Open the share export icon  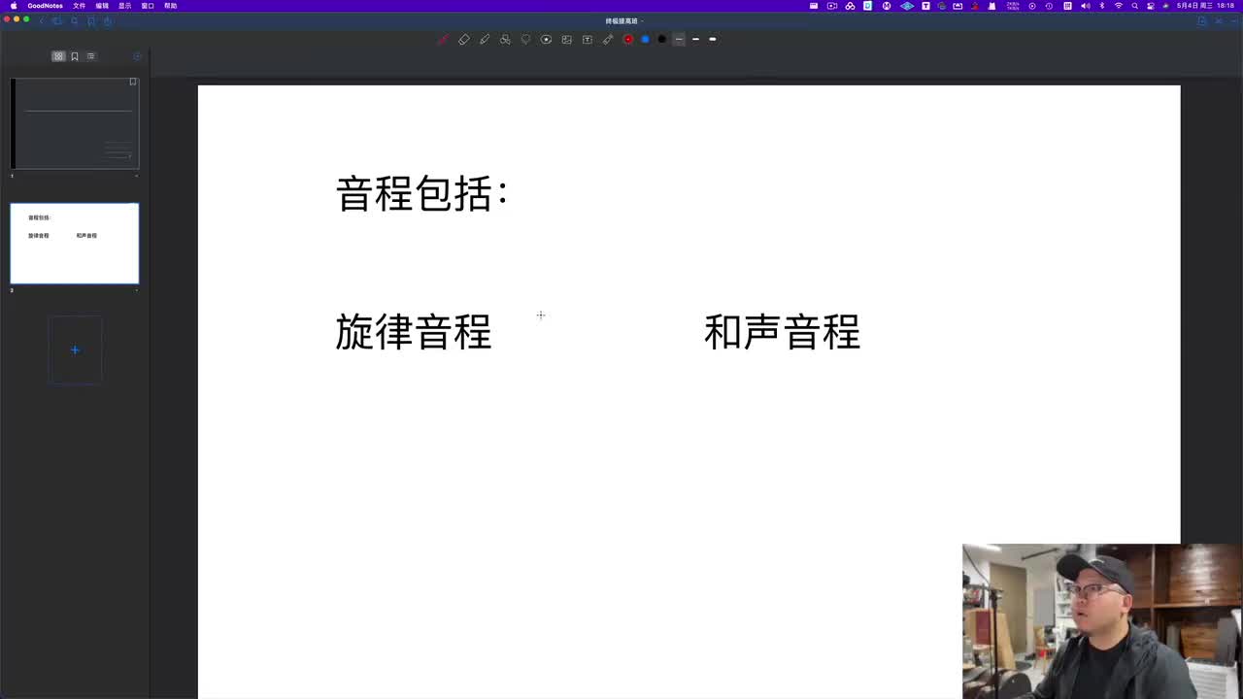point(108,20)
